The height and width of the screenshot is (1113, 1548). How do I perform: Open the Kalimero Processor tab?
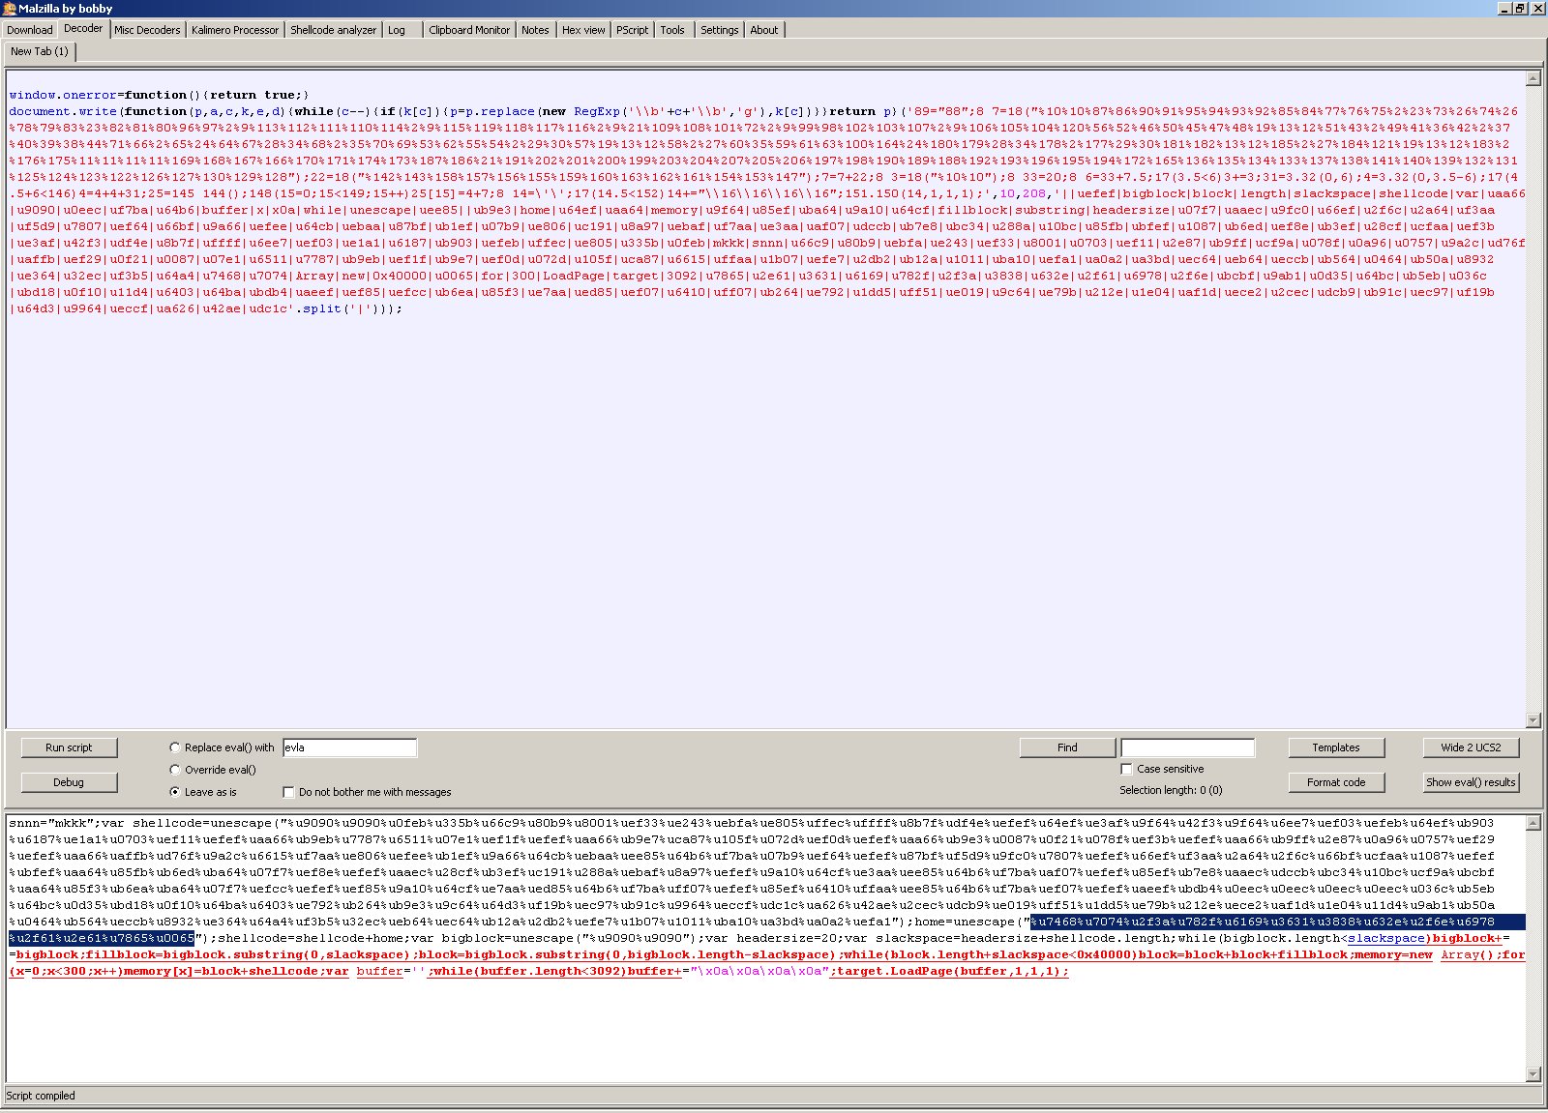235,30
